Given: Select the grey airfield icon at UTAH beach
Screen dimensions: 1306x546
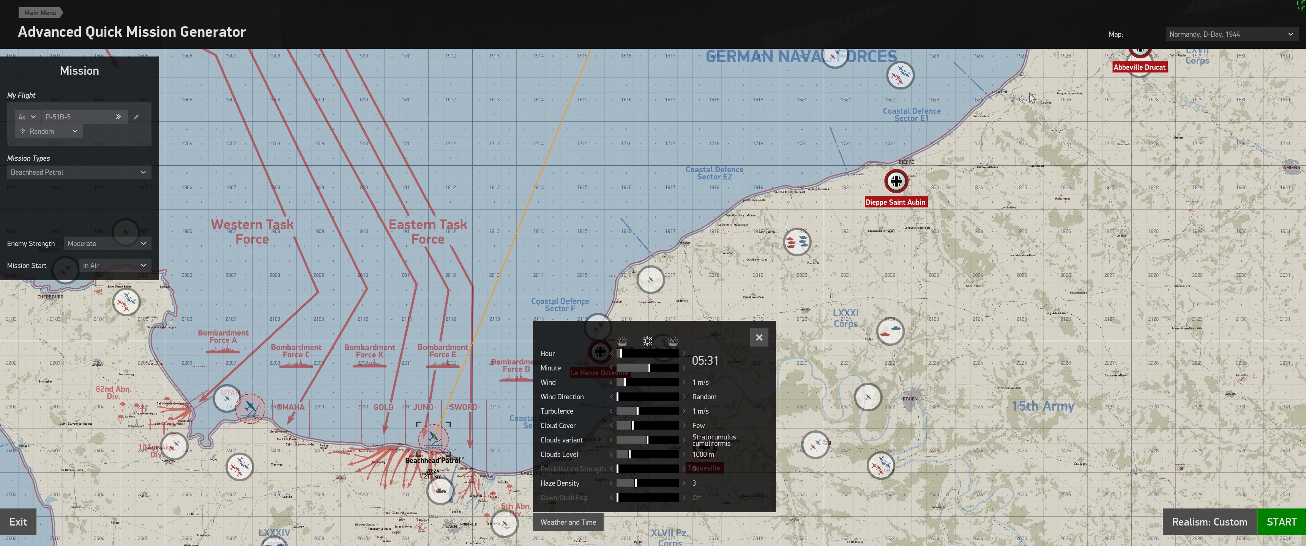Looking at the screenshot, I should click(x=227, y=398).
